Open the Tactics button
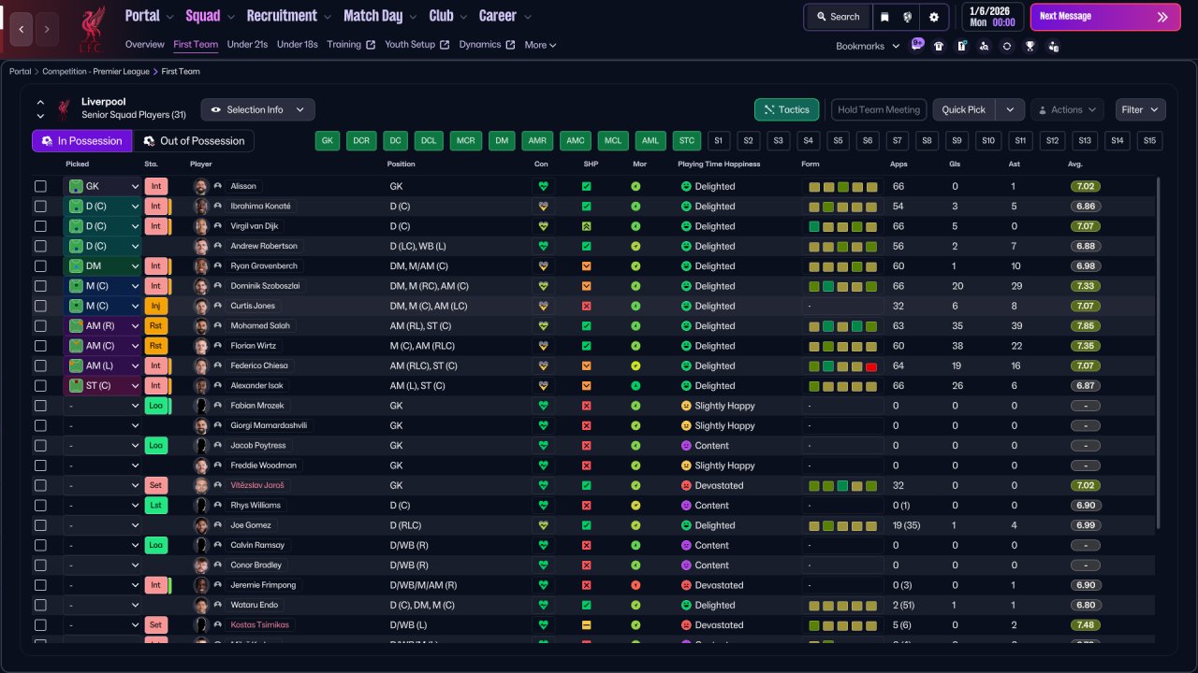 [x=787, y=109]
